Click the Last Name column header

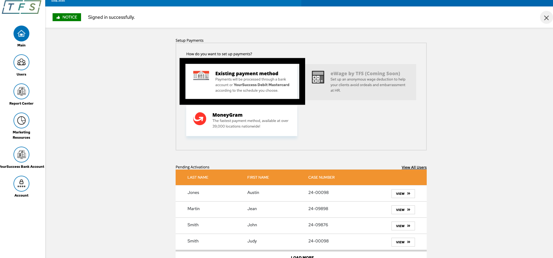[x=198, y=177]
